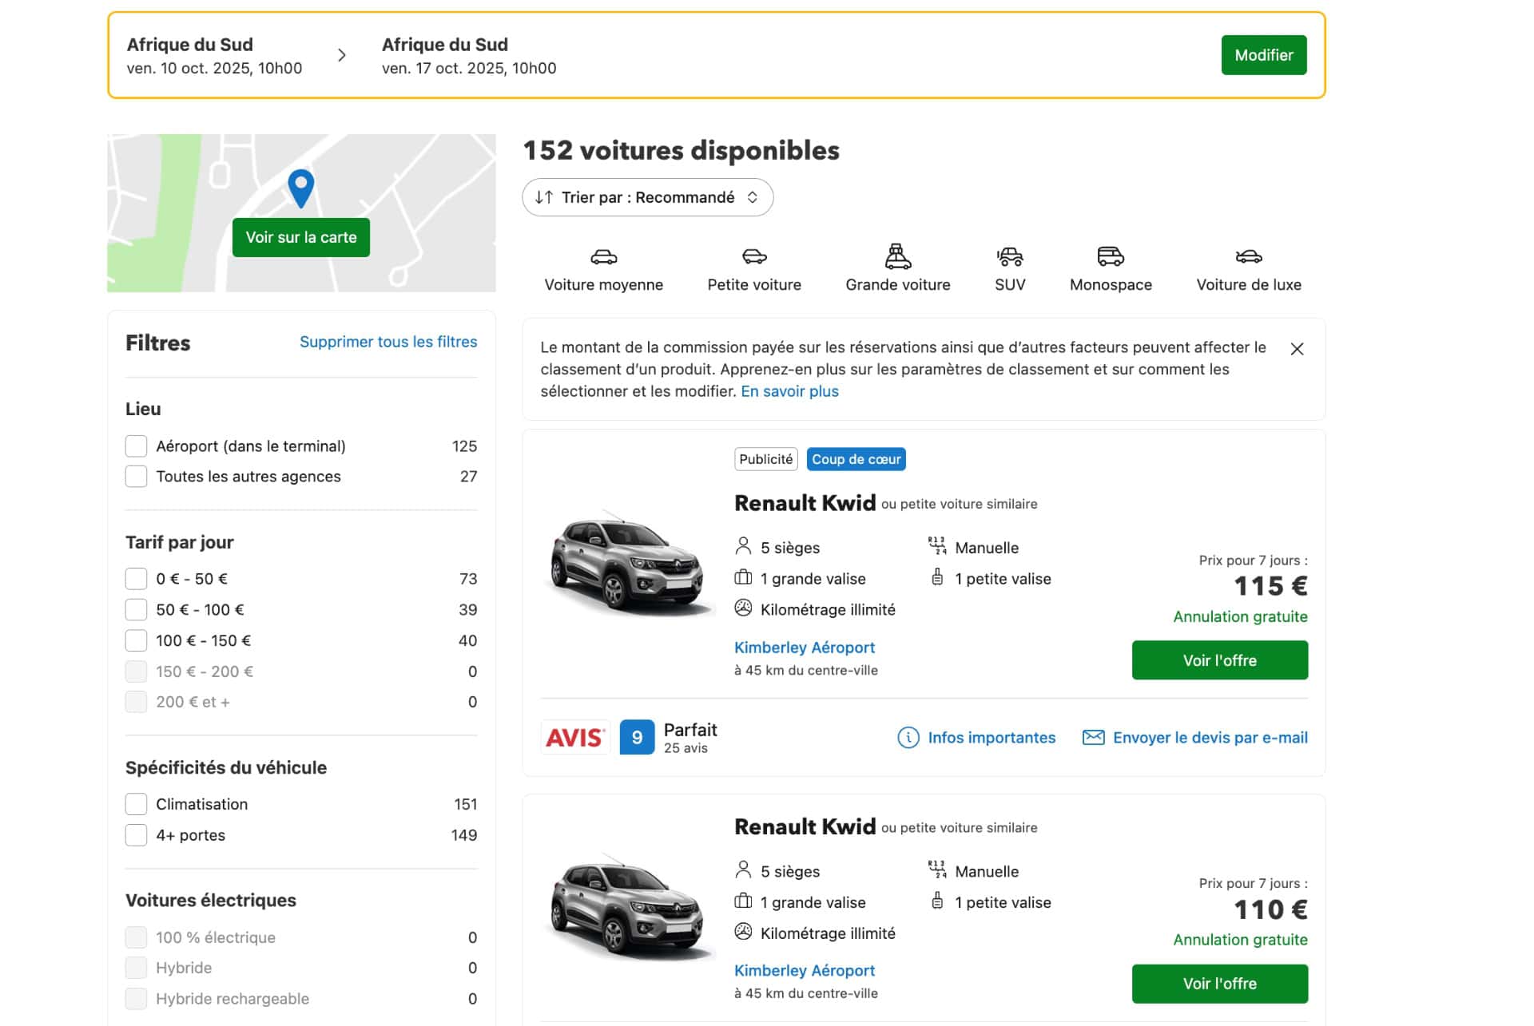This screenshot has width=1534, height=1026.
Task: Click the 115 € Kwid's Manuelle gearbox icon
Action: pos(937,546)
